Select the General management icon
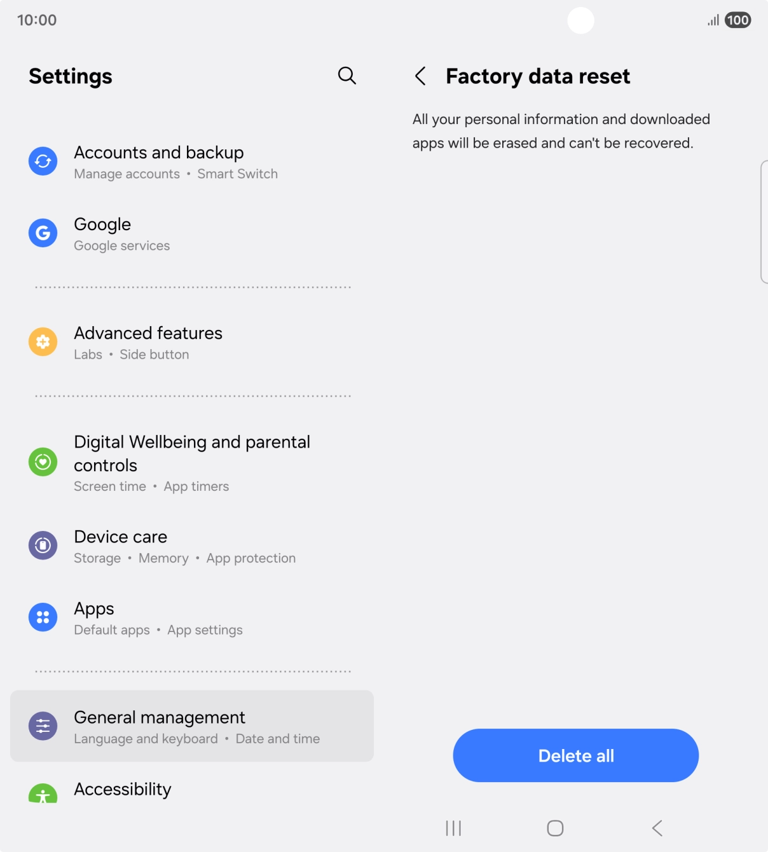 pos(42,725)
